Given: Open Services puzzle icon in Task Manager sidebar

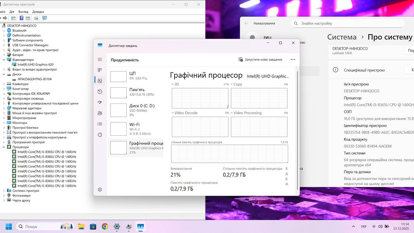Looking at the screenshot, I should click(100, 135).
